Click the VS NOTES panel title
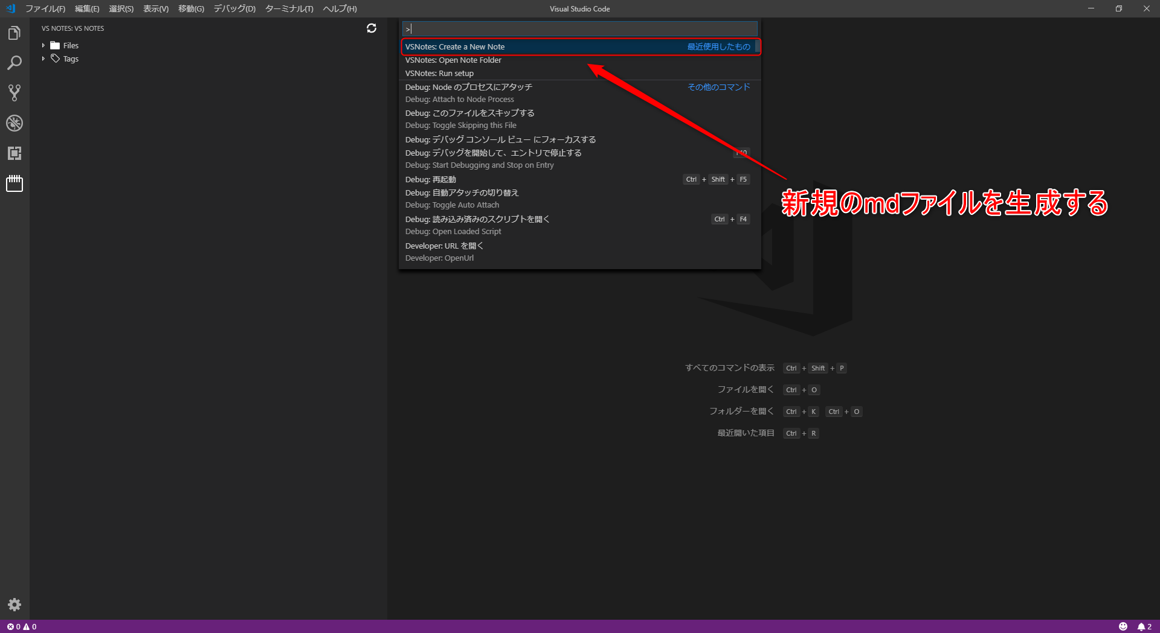Screen dimensions: 1160x633 click(72, 28)
